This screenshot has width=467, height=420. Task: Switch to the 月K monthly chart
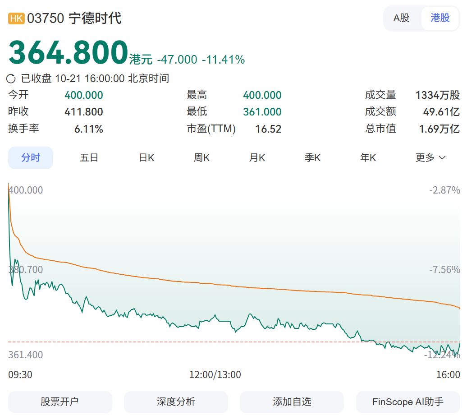[x=257, y=158]
